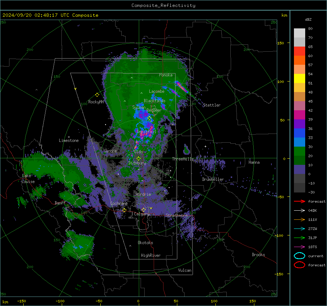Click the red forecast arrow legend icon
Image resolution: width=327 pixels, height=306 pixels.
(x=299, y=201)
